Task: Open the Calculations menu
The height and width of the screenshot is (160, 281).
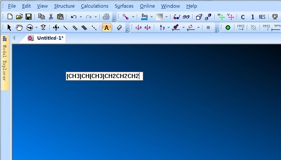Action: [x=95, y=6]
